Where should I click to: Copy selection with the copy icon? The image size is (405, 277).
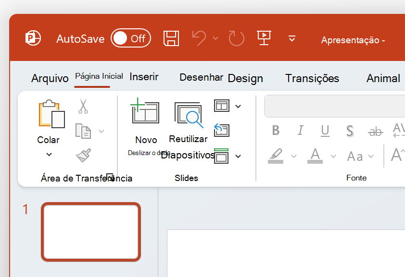tap(83, 131)
